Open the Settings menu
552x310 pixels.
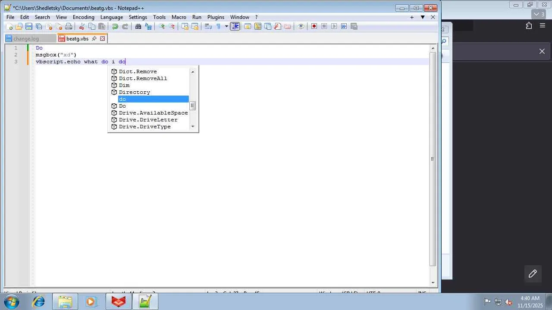coord(138,17)
